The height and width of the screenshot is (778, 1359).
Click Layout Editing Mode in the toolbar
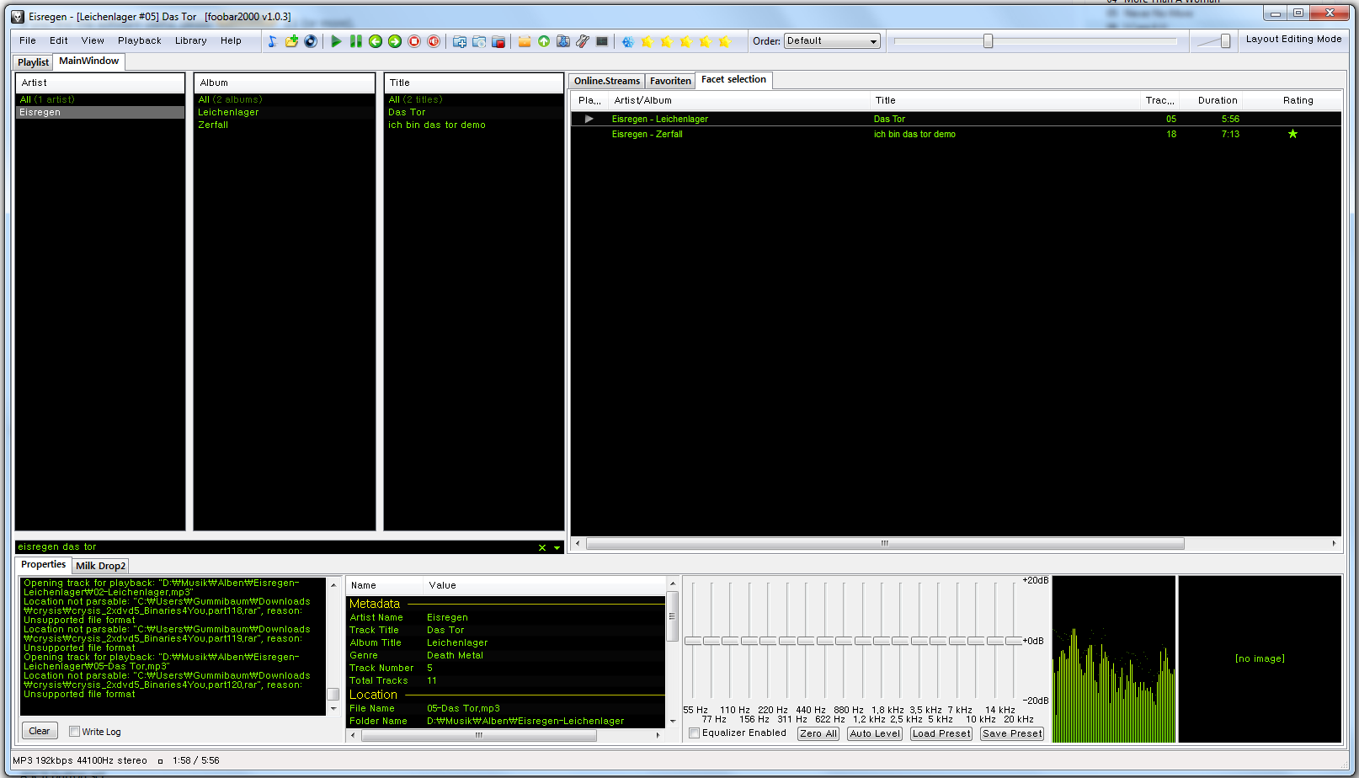pos(1294,39)
